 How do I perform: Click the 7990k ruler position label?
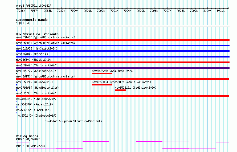pyautogui.click(x=74, y=11)
